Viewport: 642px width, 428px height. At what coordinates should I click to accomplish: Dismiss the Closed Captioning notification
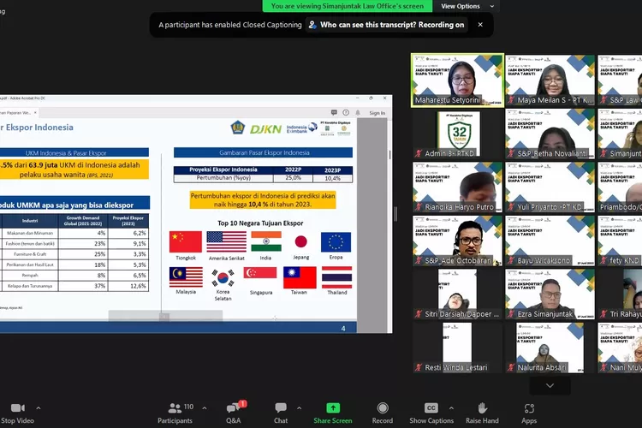(480, 25)
